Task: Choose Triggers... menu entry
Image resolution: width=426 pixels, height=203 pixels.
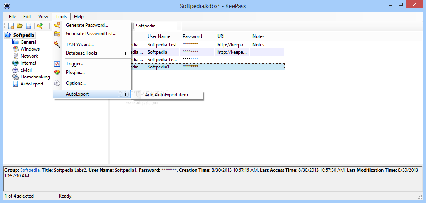Action: pos(92,64)
